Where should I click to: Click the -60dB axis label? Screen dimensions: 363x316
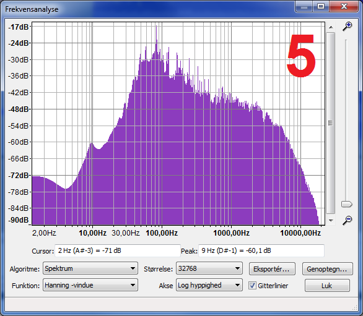19,142
